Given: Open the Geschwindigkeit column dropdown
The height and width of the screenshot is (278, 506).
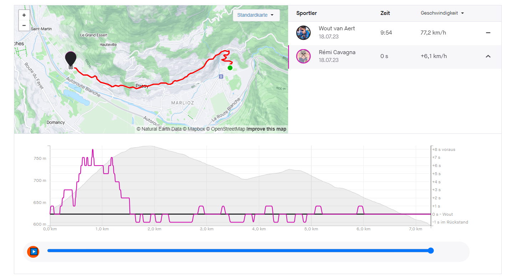Looking at the screenshot, I should tap(442, 13).
